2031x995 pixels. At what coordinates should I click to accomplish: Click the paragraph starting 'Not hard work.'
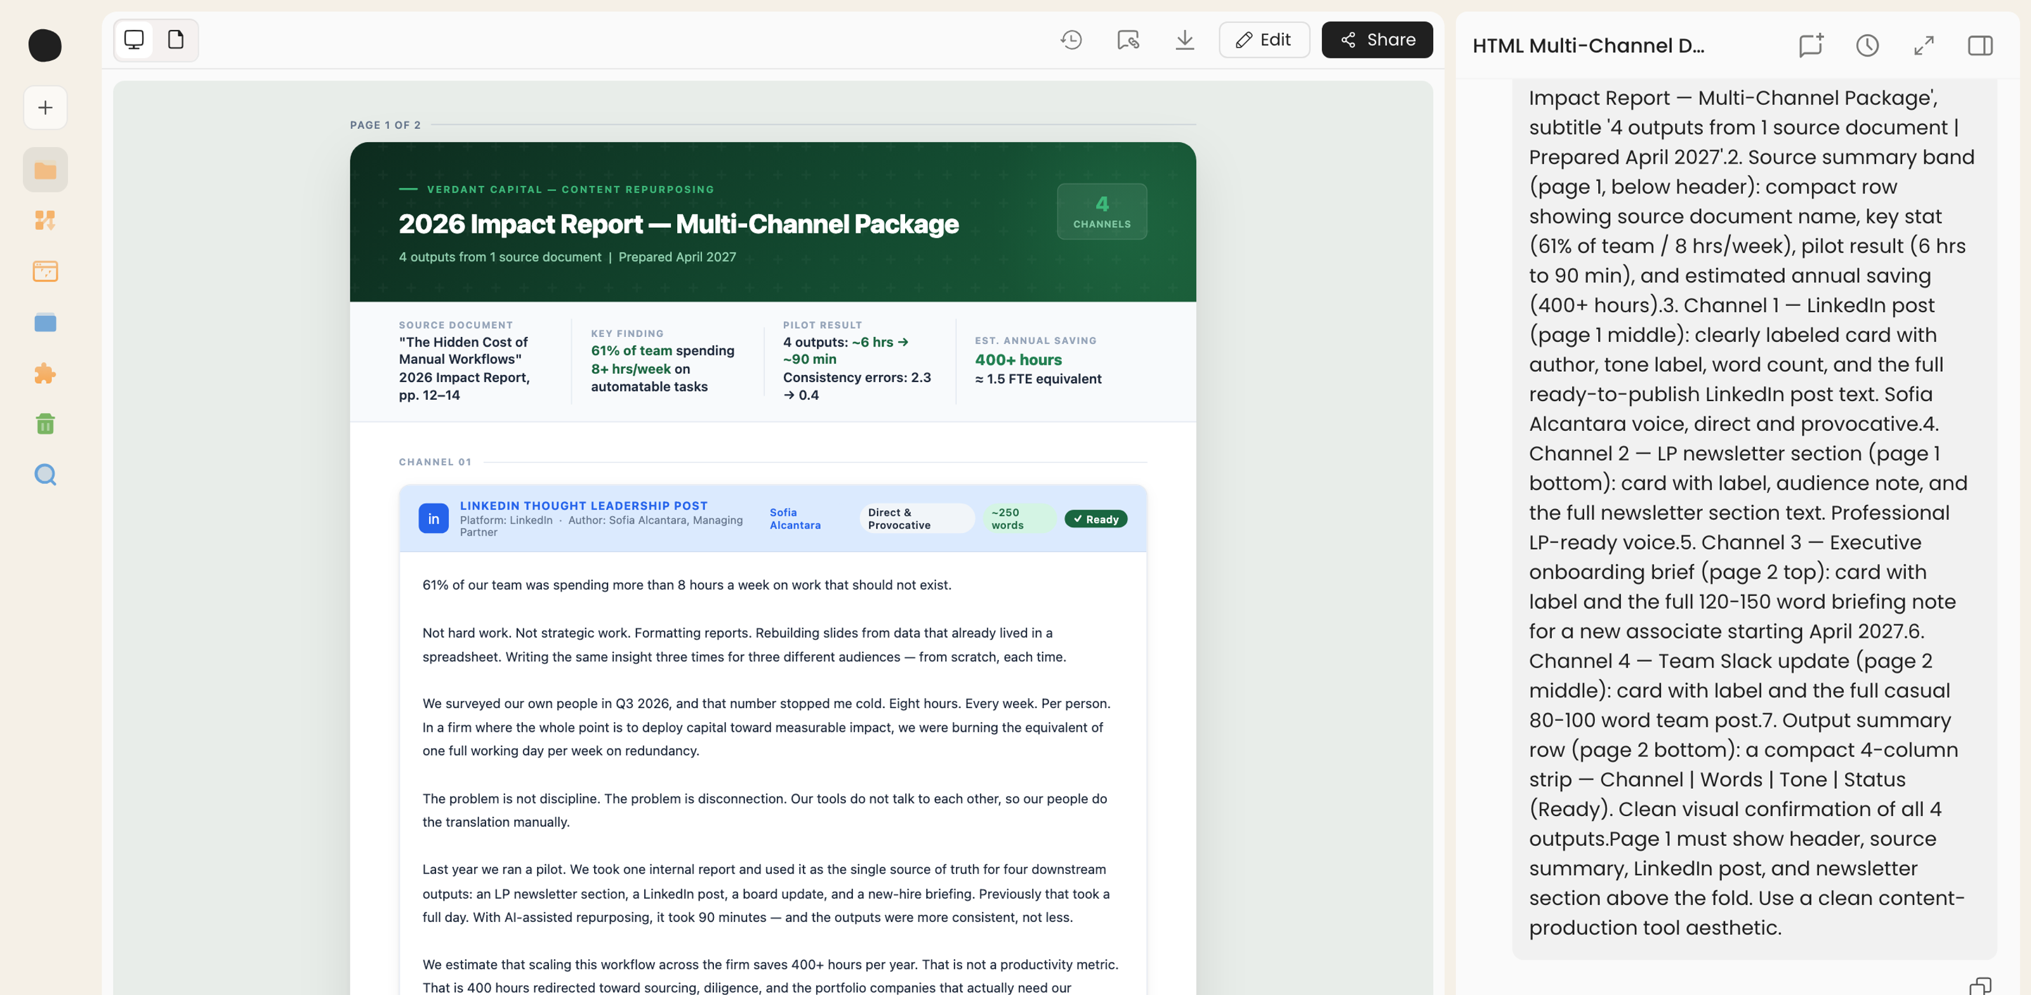point(743,645)
